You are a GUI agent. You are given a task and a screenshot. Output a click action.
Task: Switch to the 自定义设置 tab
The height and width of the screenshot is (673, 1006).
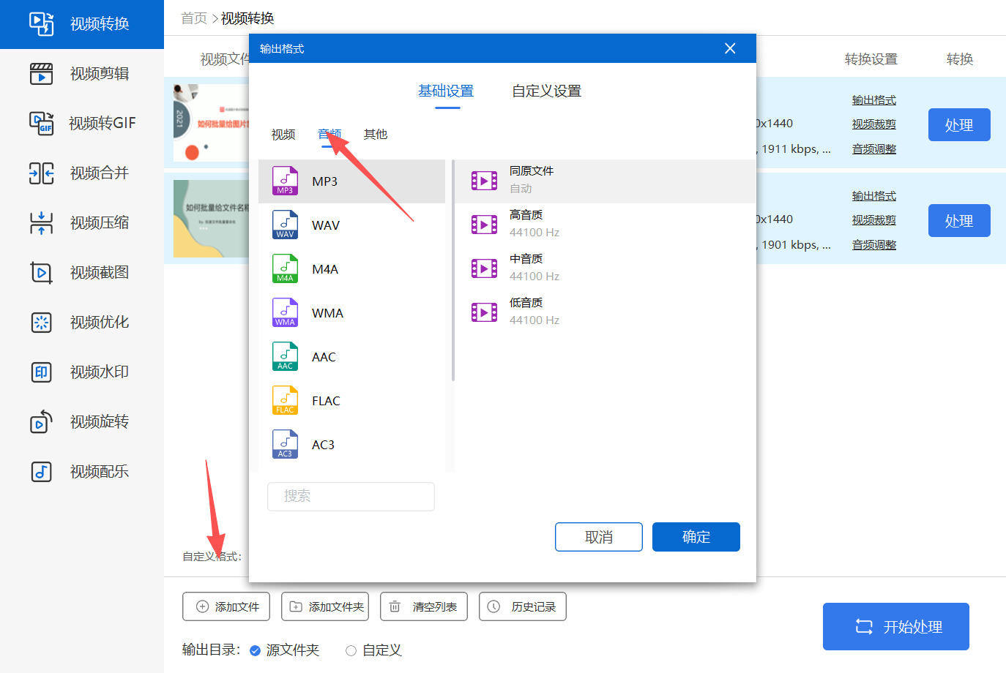point(546,91)
